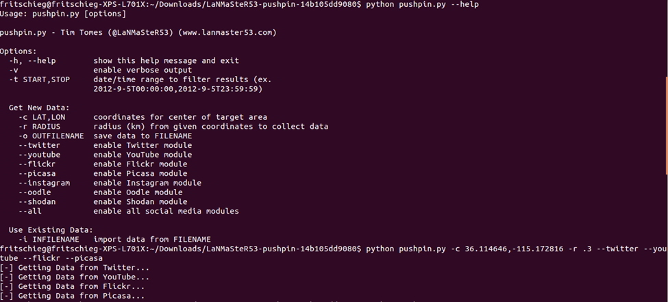Screen dimensions: 668x302
Task: Click the '--twitter' option in help list
Action: pos(39,145)
